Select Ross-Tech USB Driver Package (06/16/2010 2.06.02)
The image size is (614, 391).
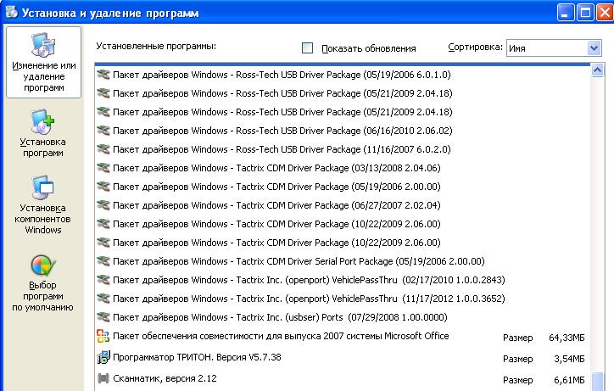pos(343,131)
